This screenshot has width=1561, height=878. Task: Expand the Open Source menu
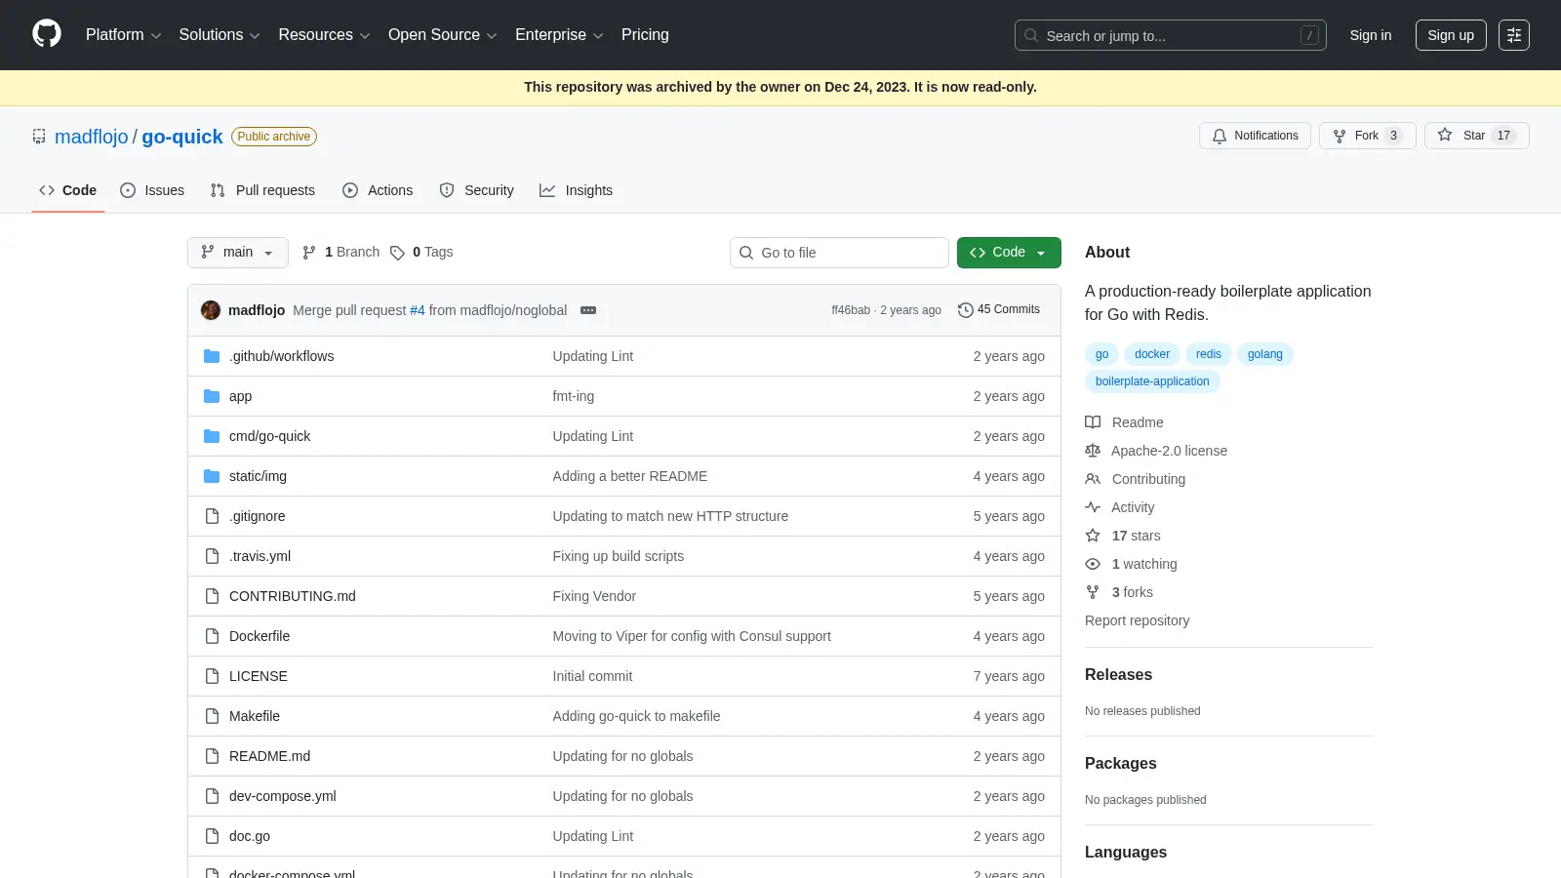point(443,35)
